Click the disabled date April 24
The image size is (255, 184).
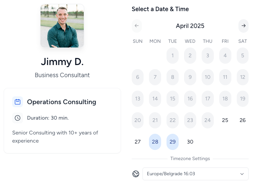pyautogui.click(x=207, y=120)
